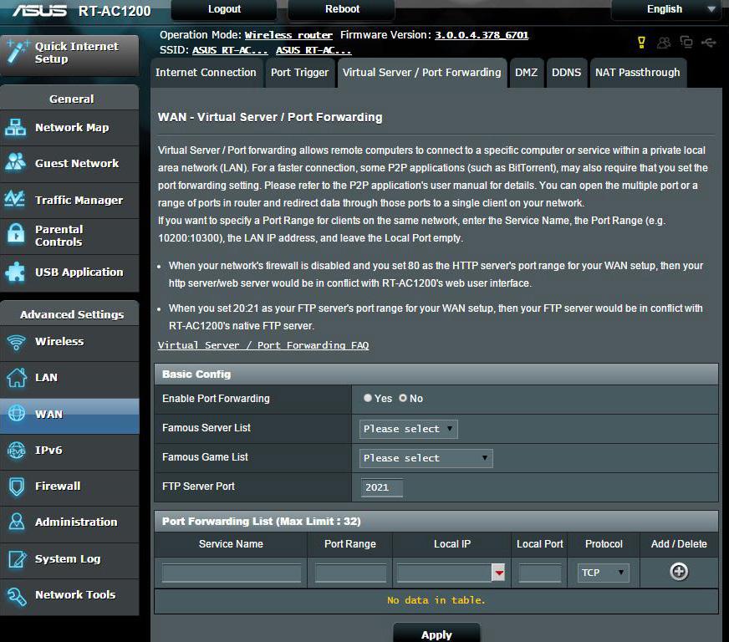Click the first ASUS_RT-AC SSID link
The height and width of the screenshot is (642, 729).
230,50
